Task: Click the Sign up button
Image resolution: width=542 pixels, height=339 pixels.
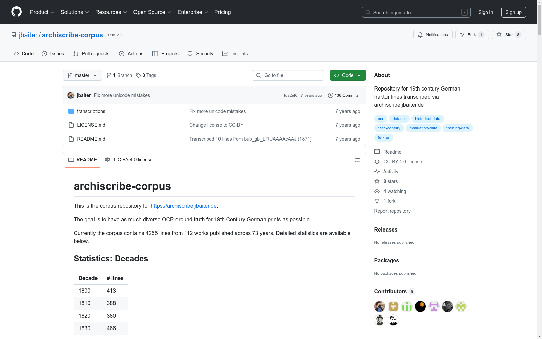Action: [514, 12]
